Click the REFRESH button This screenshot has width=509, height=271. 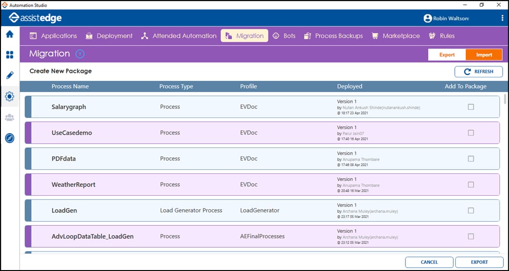tap(479, 72)
